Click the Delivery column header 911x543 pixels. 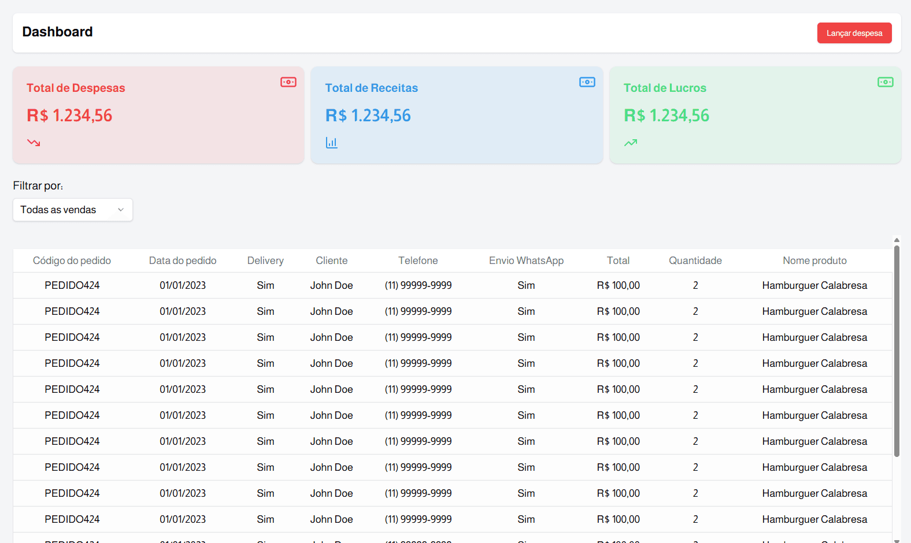pyautogui.click(x=265, y=261)
